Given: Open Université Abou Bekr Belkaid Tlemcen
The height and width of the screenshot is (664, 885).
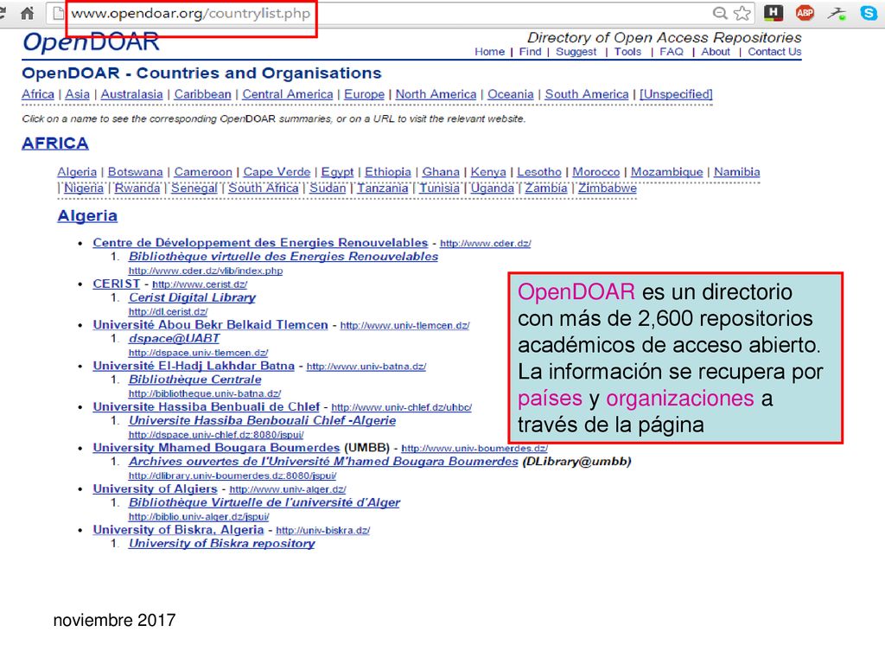Looking at the screenshot, I should (211, 325).
